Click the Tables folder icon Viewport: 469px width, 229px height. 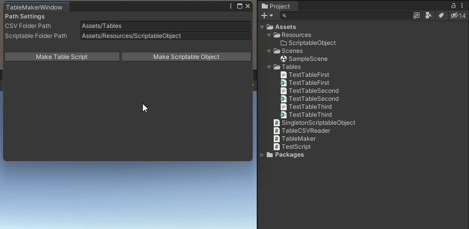277,67
